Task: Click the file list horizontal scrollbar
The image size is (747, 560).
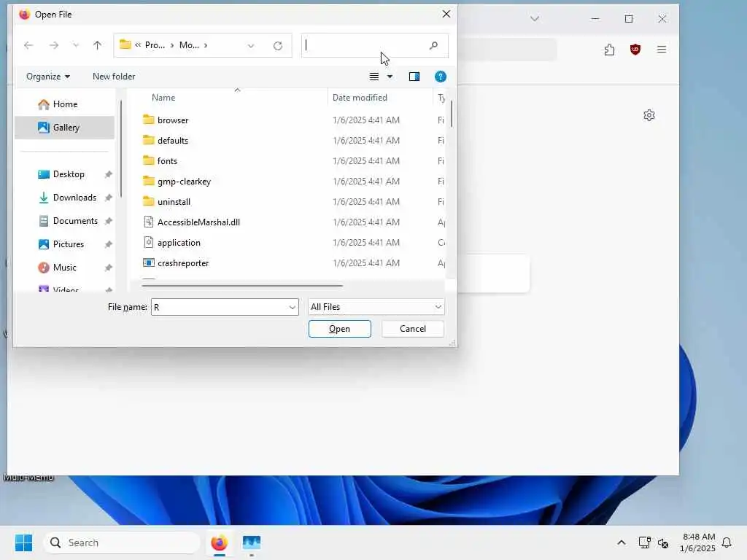Action: [242, 286]
